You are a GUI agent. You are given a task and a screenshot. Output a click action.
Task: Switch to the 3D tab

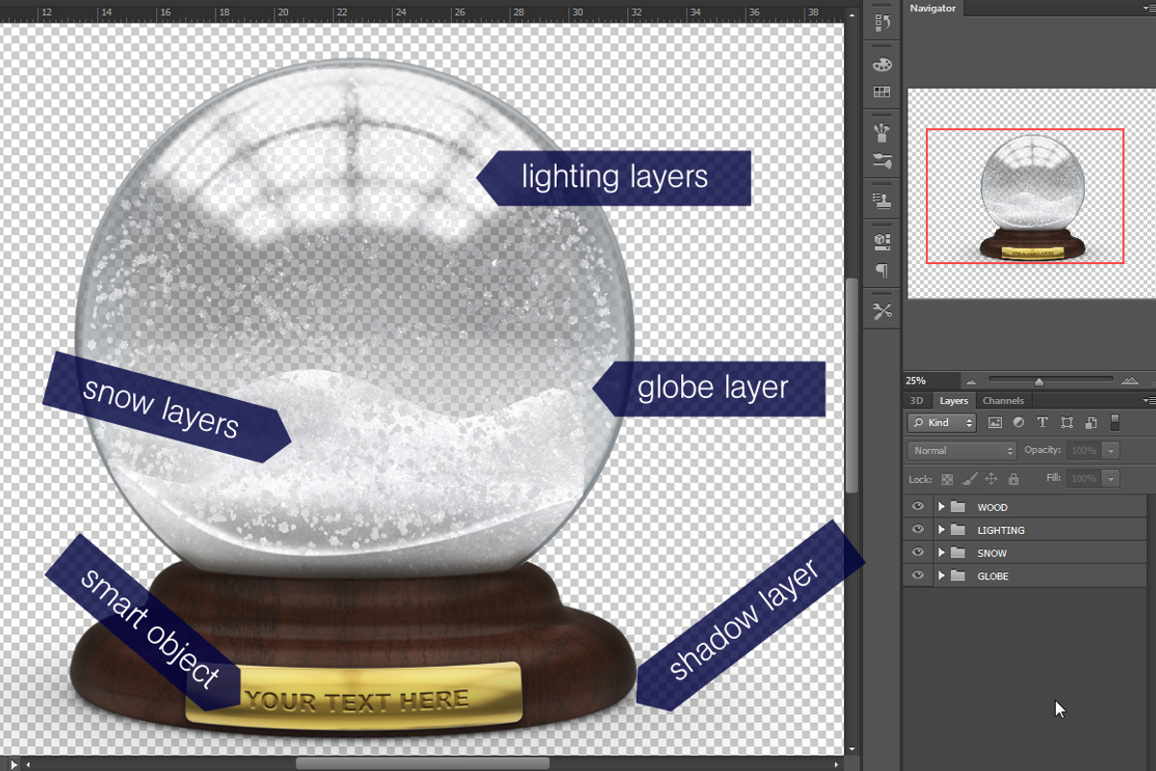tap(917, 400)
